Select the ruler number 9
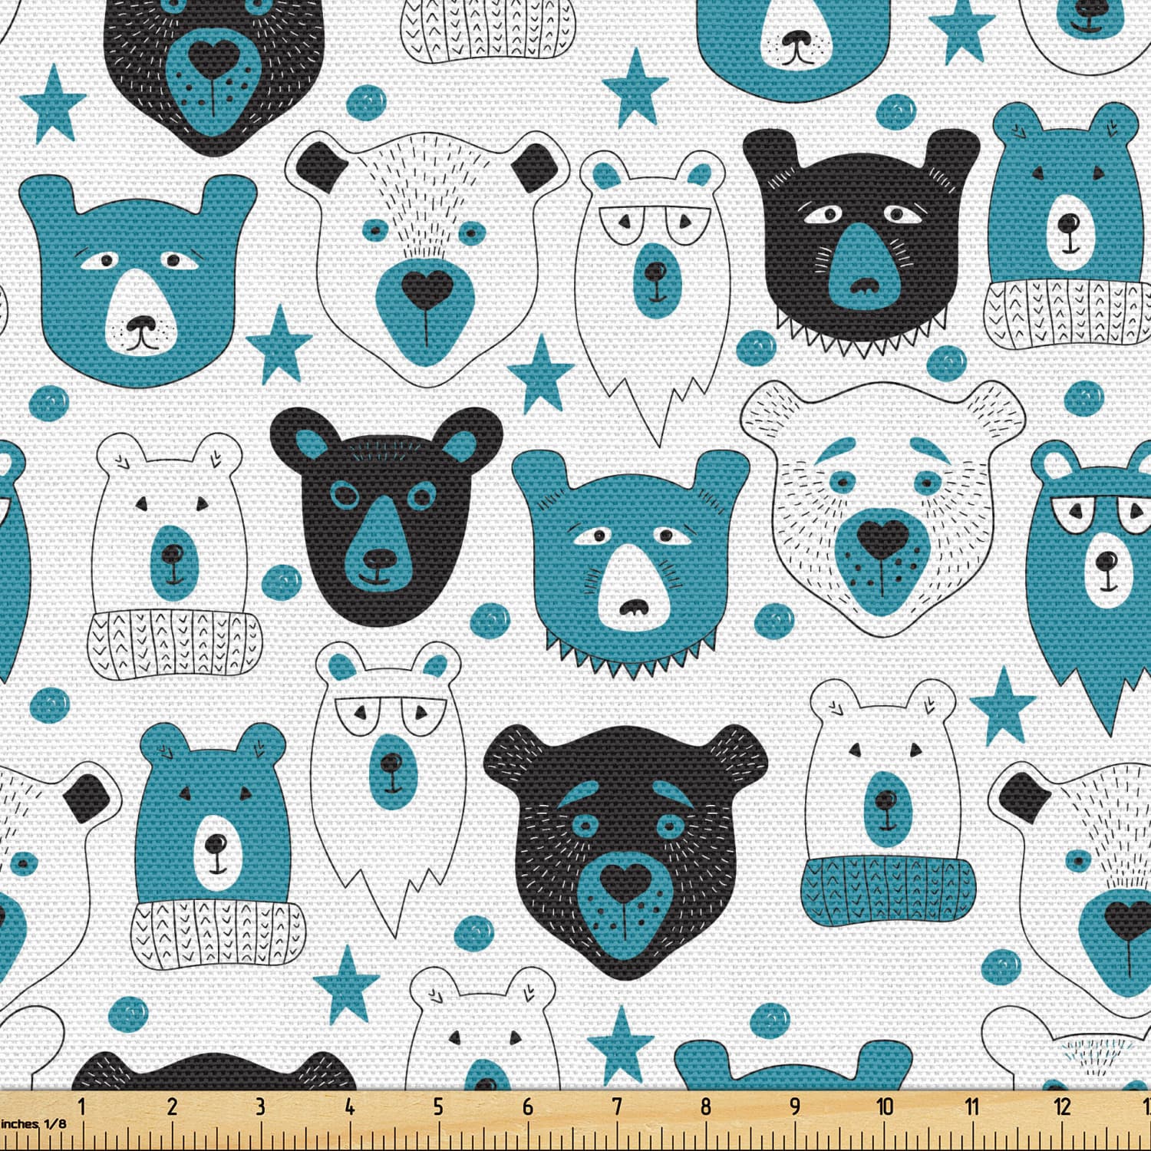 (795, 1106)
